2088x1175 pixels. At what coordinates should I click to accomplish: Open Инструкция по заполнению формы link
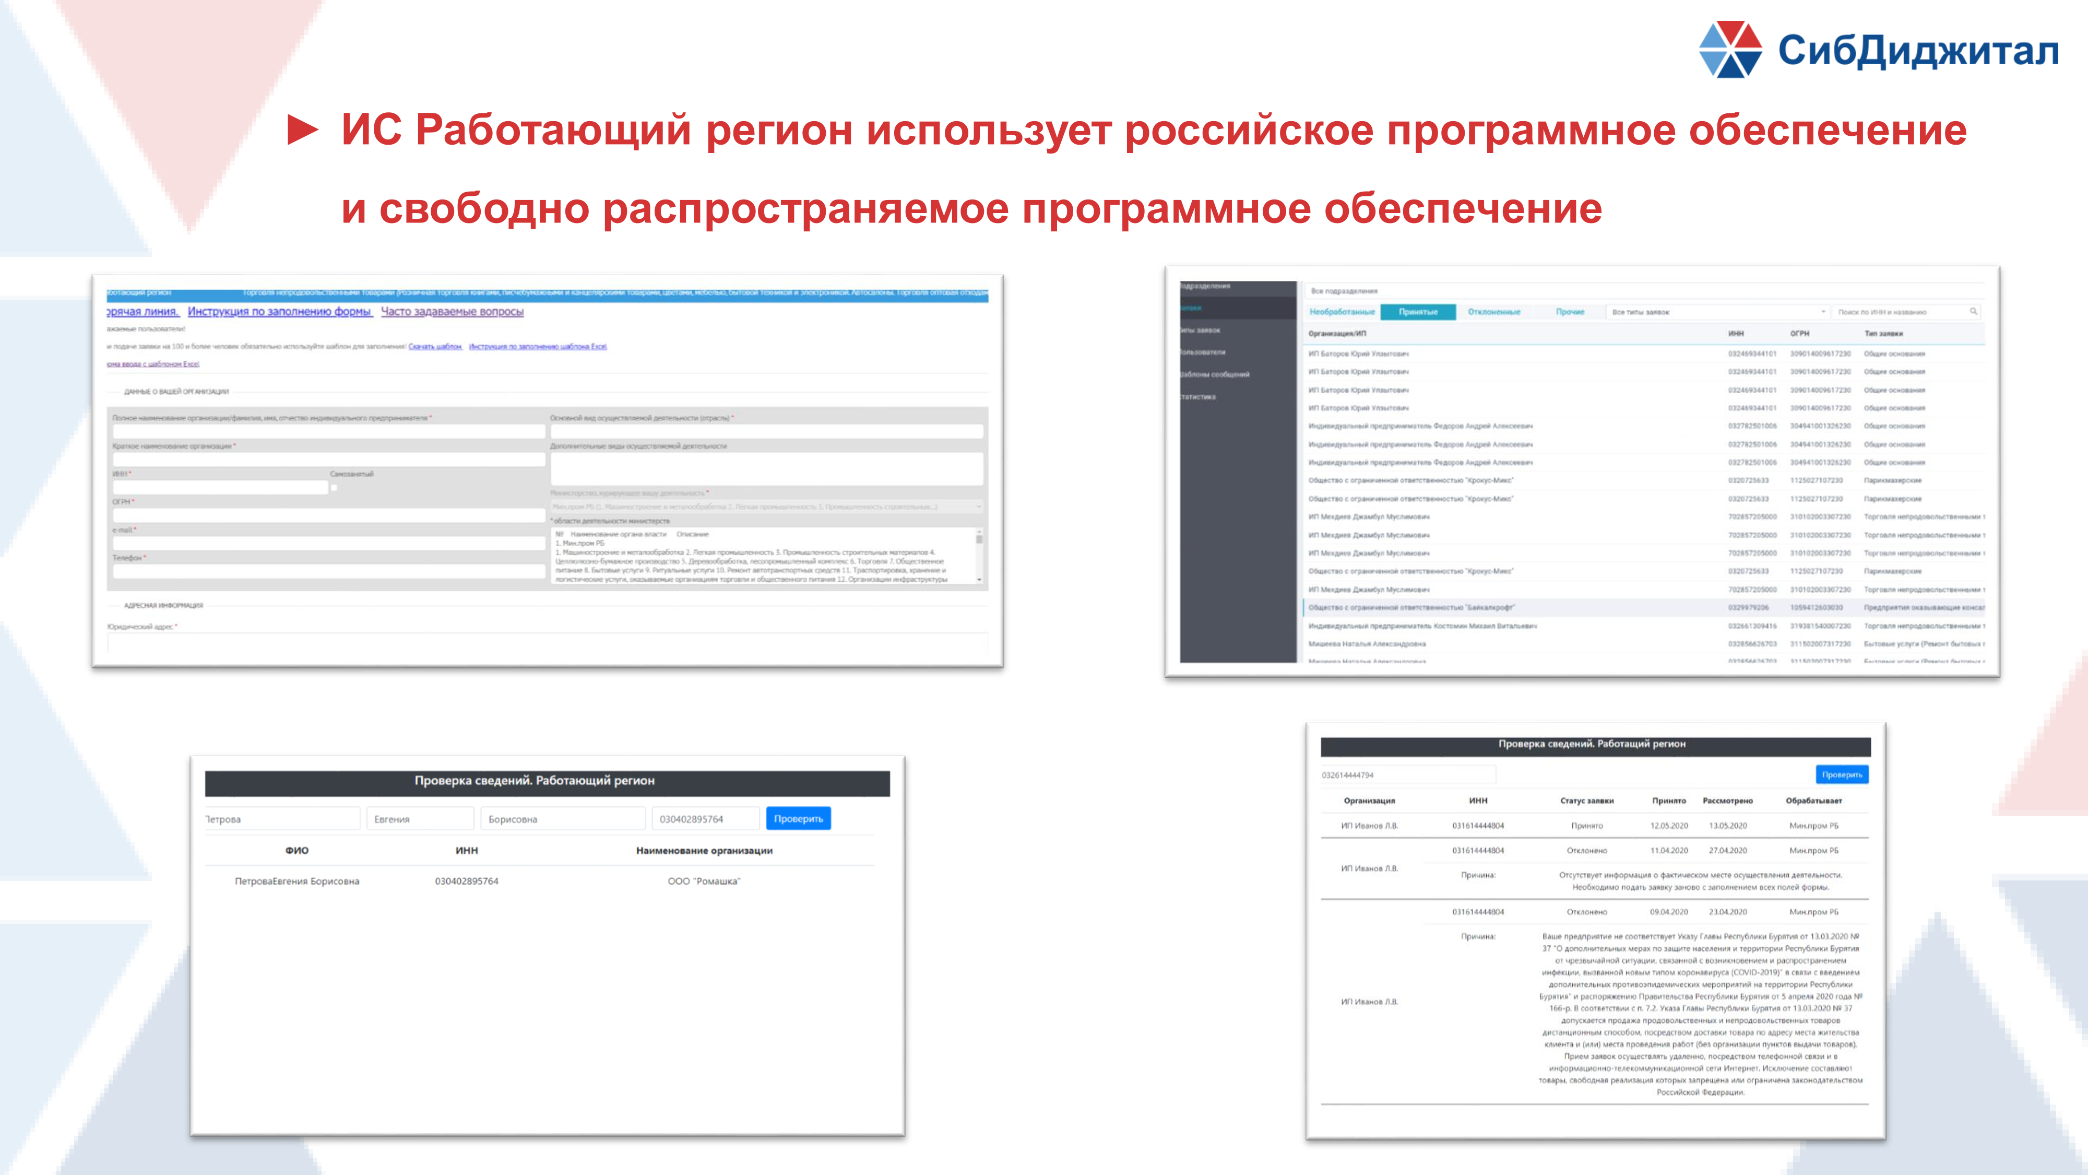280,311
